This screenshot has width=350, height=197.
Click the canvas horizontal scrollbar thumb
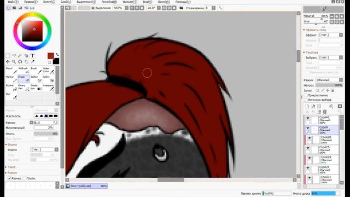171,180
